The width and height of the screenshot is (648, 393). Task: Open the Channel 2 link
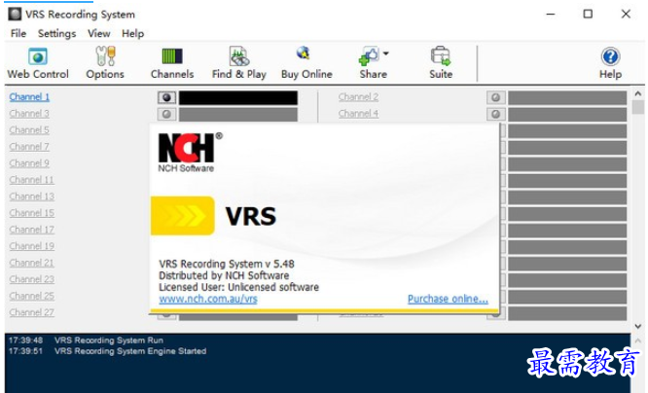(358, 97)
